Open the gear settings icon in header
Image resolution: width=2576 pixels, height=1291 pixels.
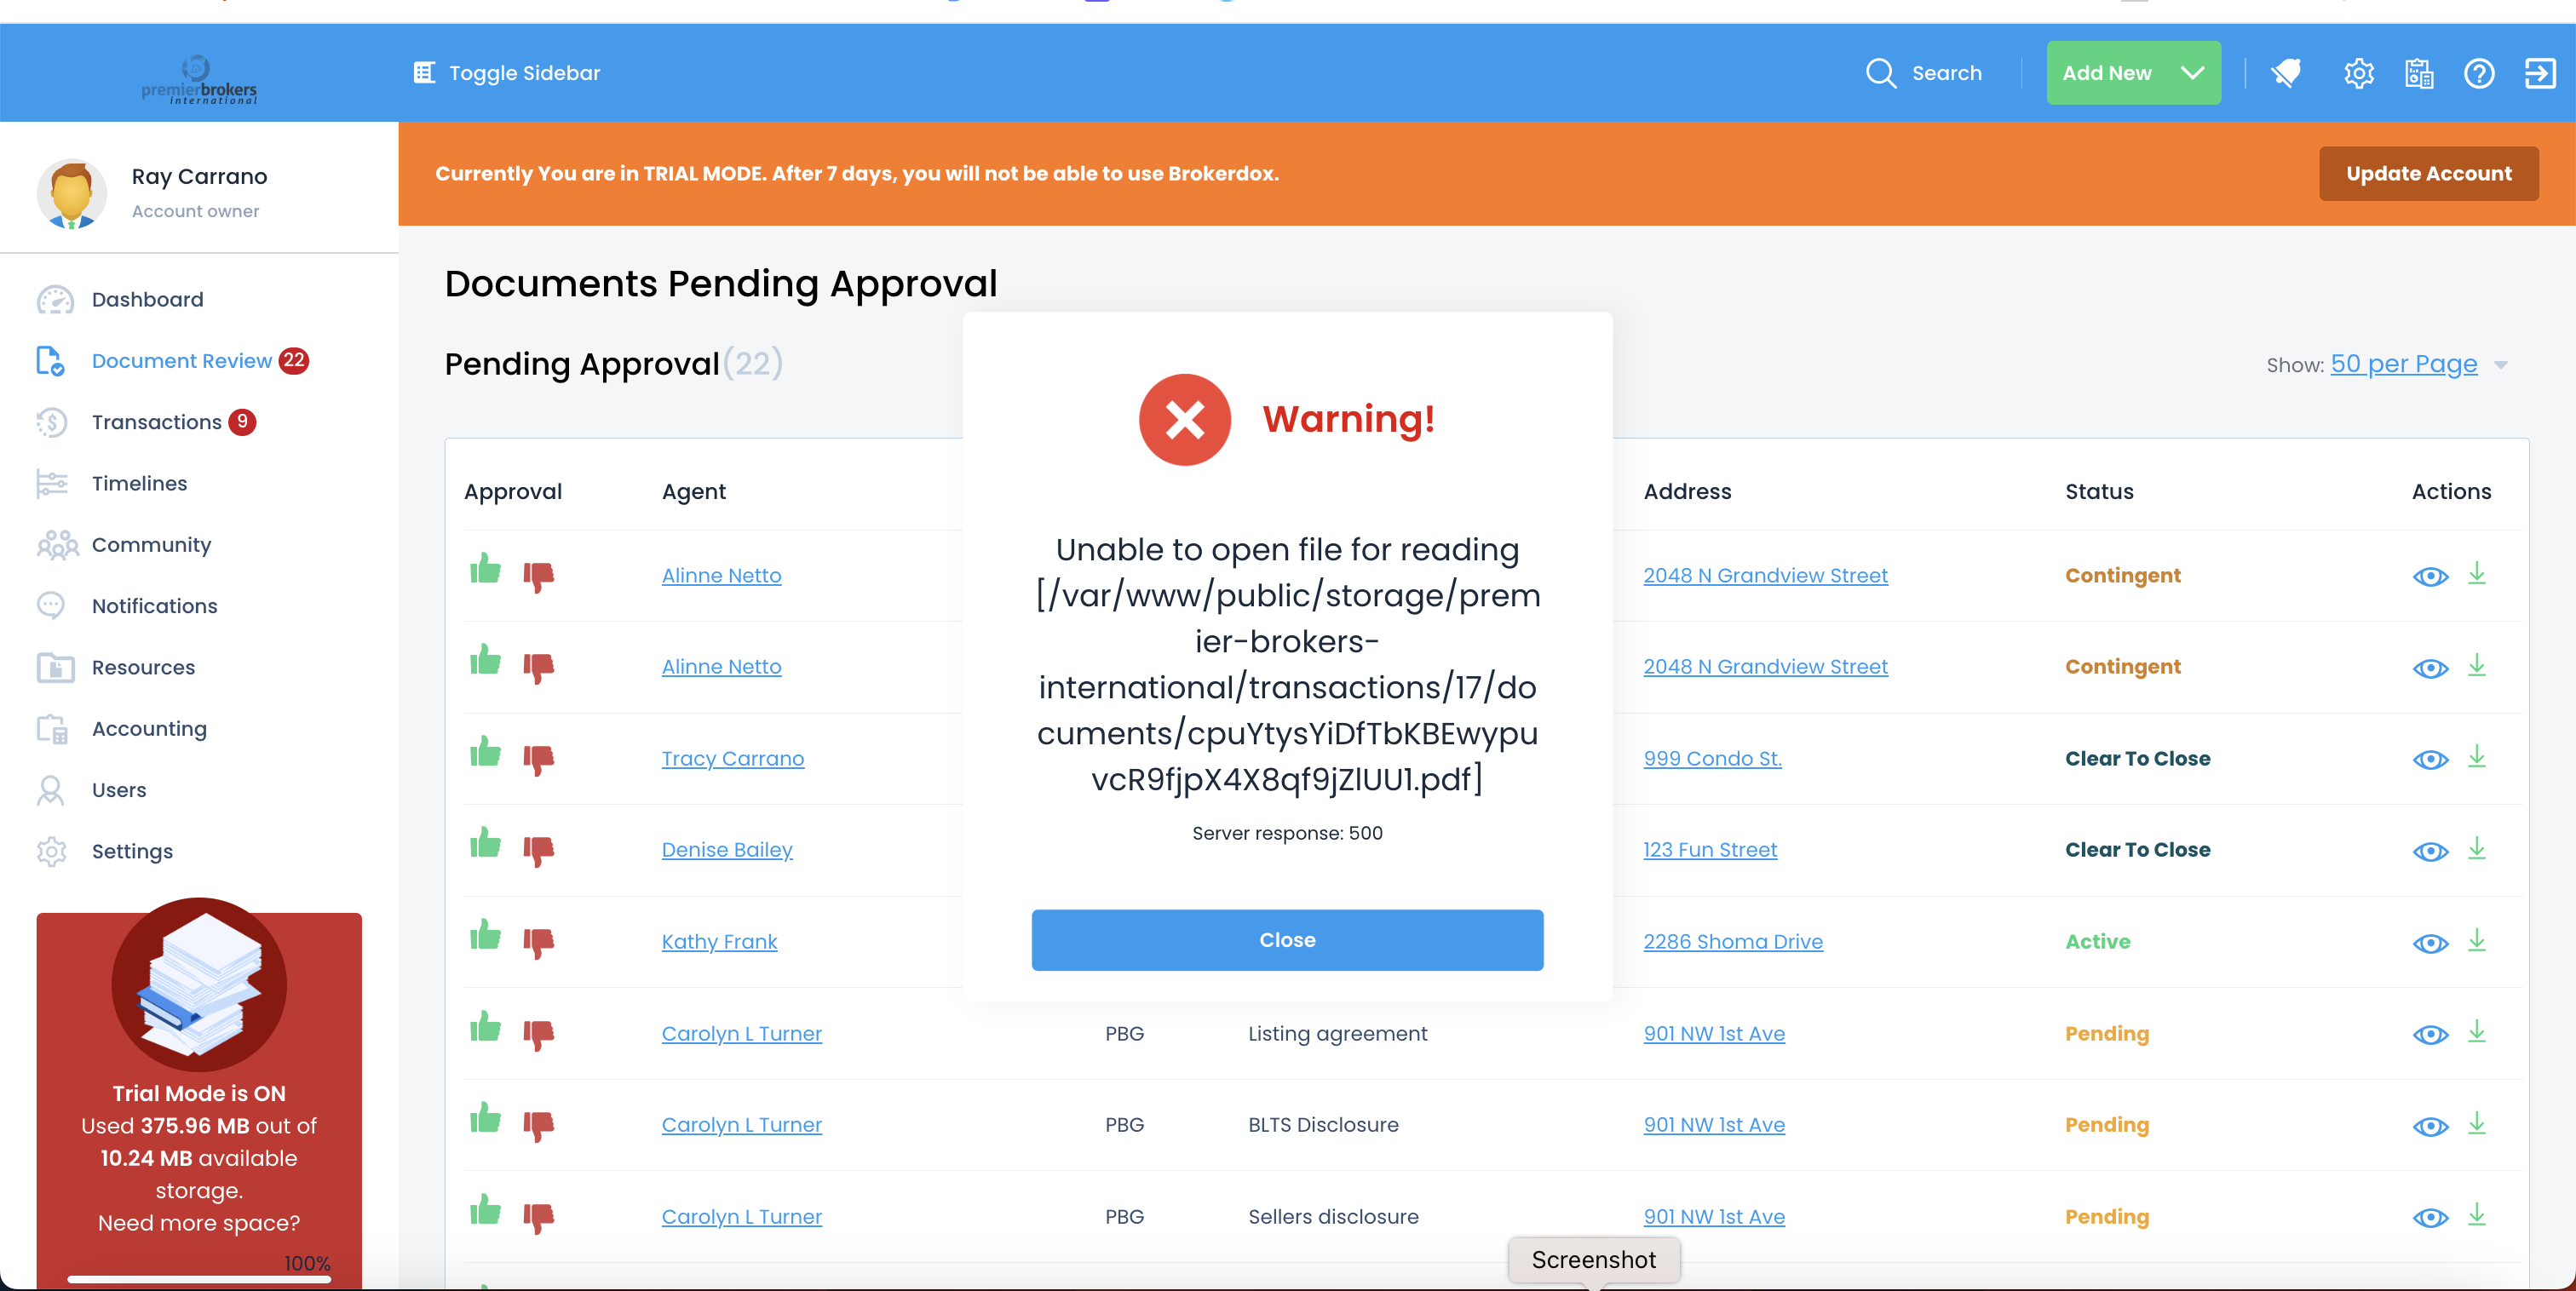tap(2359, 73)
